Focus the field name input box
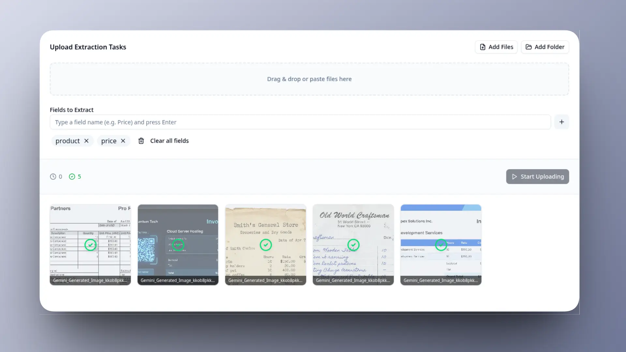The image size is (626, 352). point(300,122)
